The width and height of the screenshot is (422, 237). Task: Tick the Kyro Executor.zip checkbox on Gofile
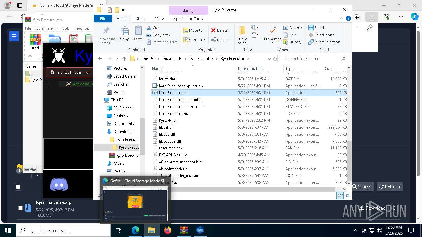click(20, 208)
